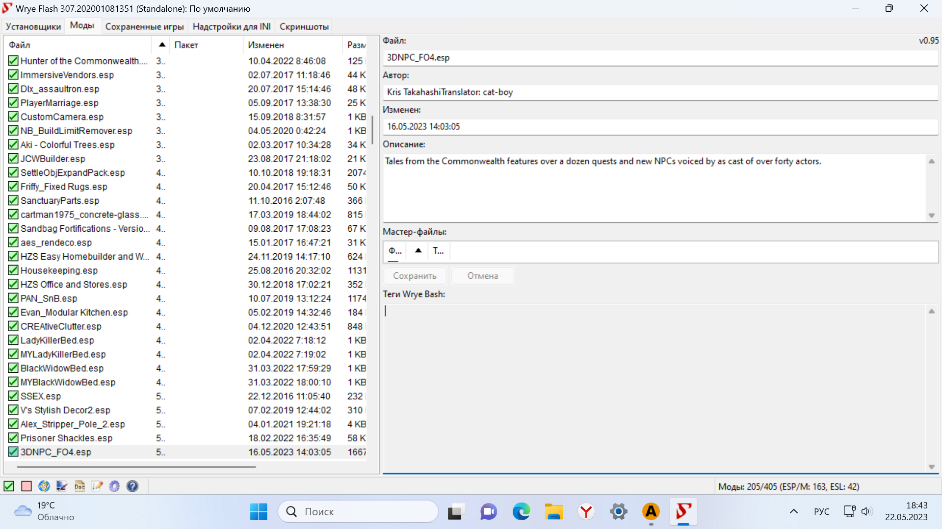Viewport: 942px width, 529px height.
Task: Click the horizontal scrollbar under mod list
Action: [x=136, y=467]
